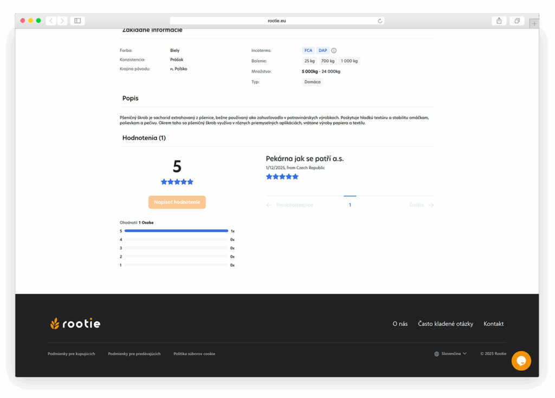Screen dimensions: 555x398
Task: Select page 1 in the reviews pagination
Action: pyautogui.click(x=350, y=204)
